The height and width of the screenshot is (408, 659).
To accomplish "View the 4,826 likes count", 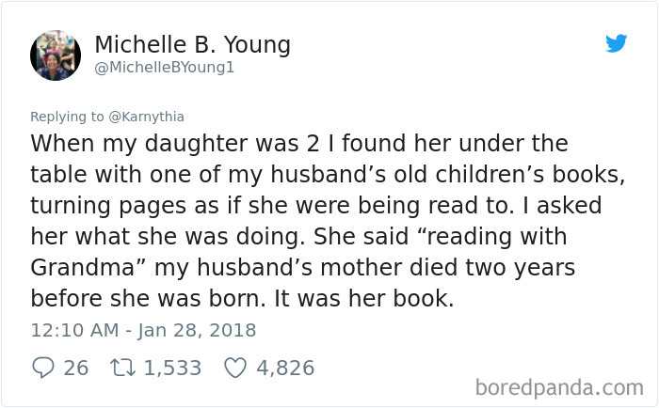I will click(x=285, y=369).
